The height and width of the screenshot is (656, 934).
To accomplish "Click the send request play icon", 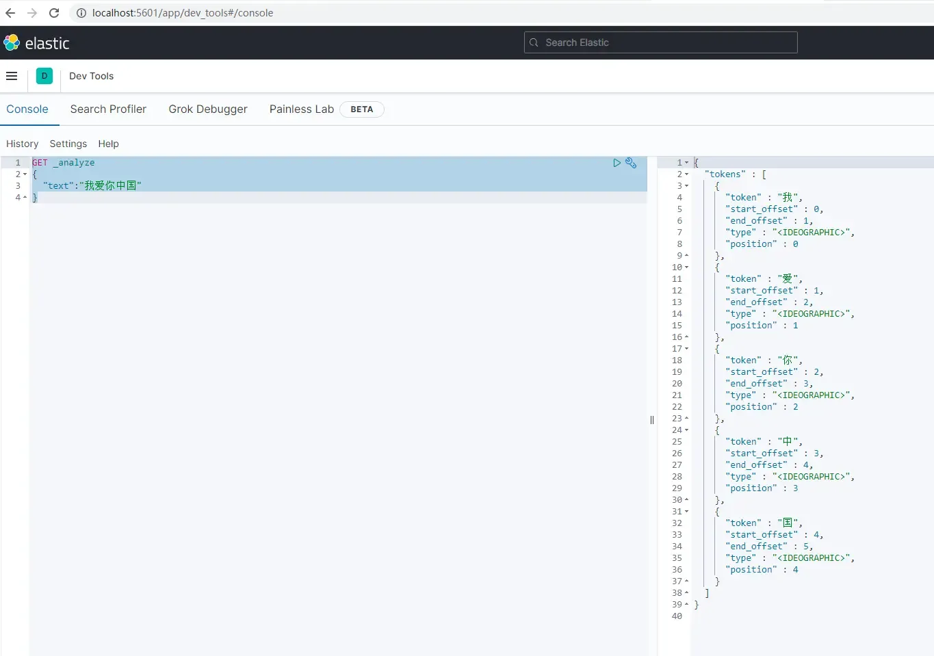I will point(617,163).
